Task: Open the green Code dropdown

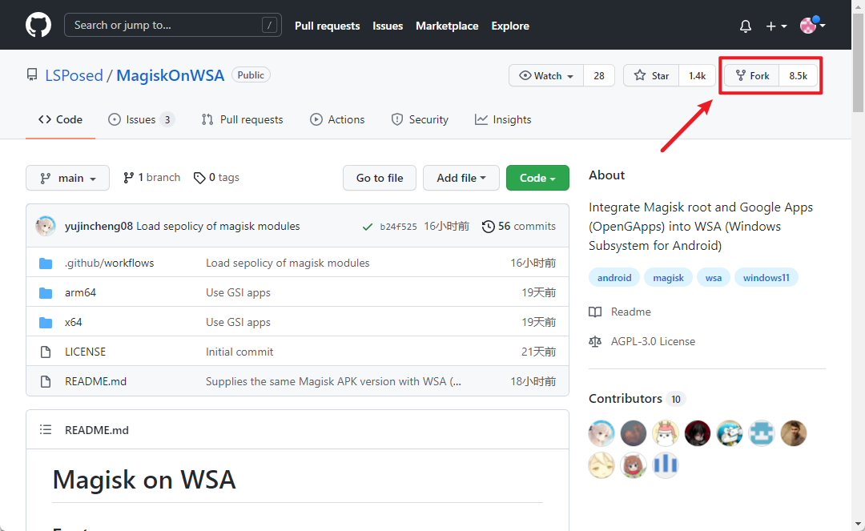Action: point(537,178)
